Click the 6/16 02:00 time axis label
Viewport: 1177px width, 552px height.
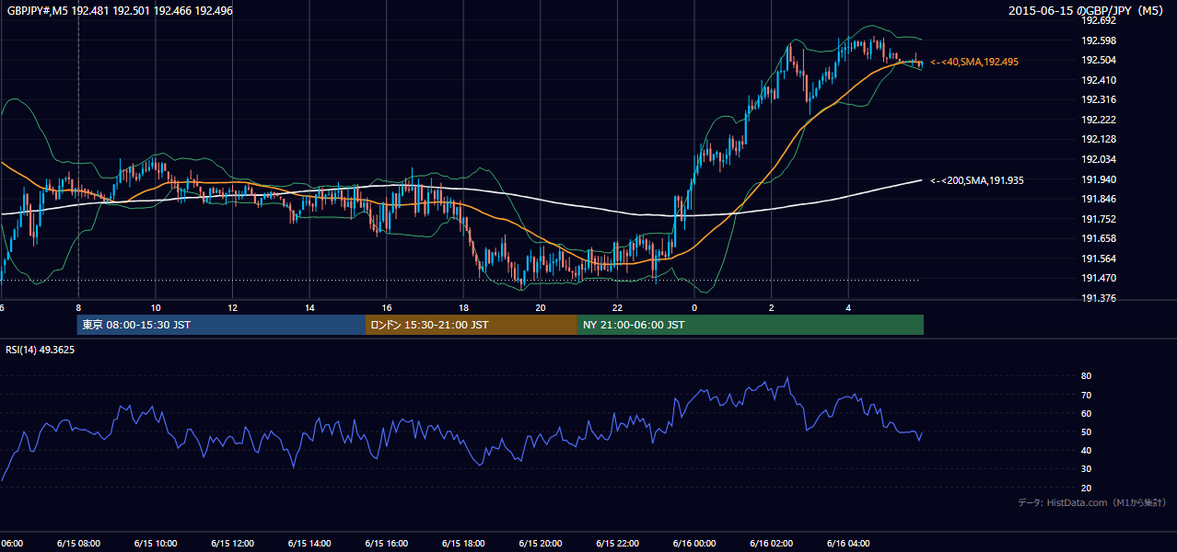coord(771,544)
